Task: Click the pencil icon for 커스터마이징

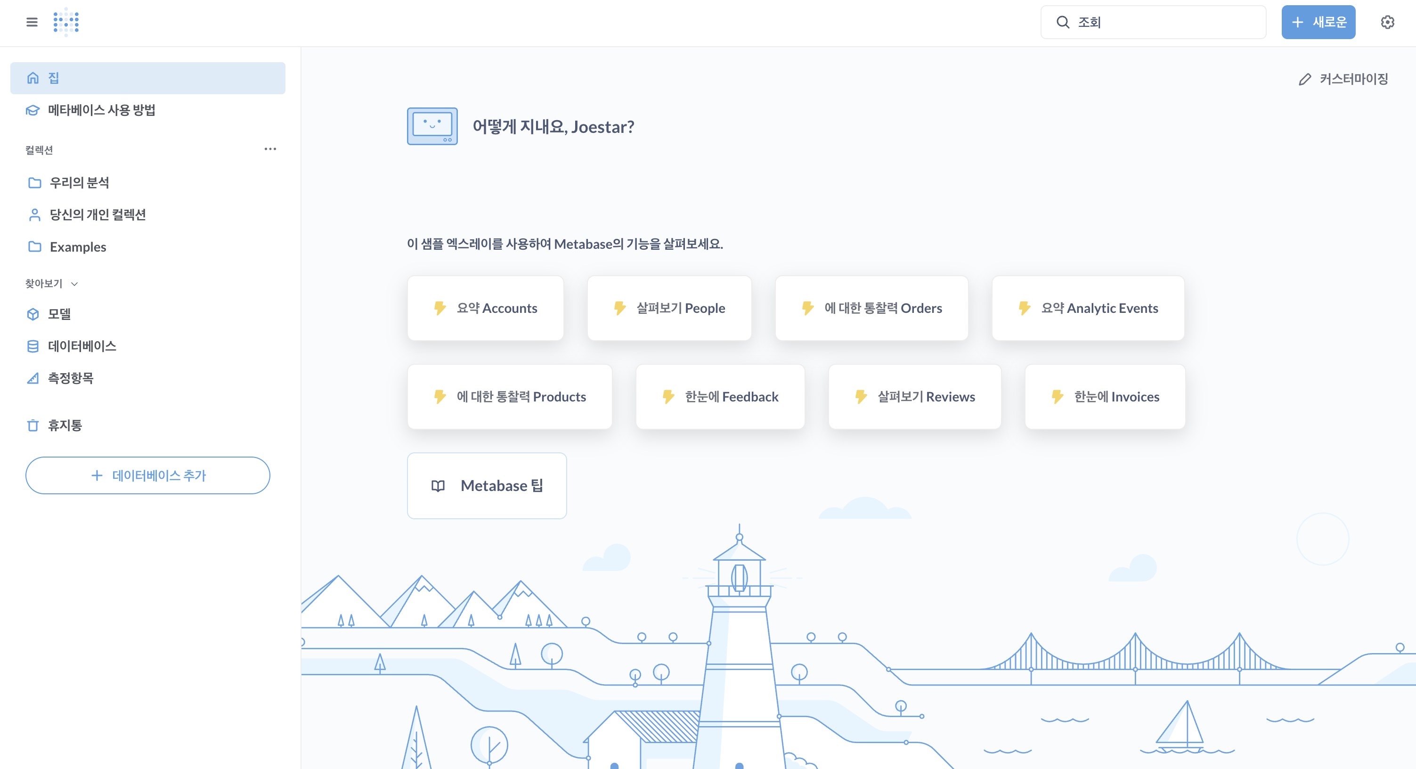Action: pos(1304,79)
